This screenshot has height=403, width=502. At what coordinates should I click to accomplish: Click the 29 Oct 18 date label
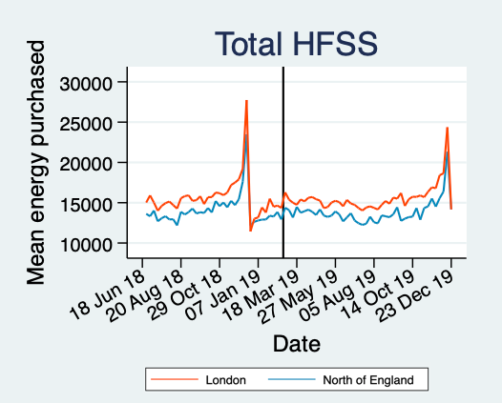click(x=185, y=296)
